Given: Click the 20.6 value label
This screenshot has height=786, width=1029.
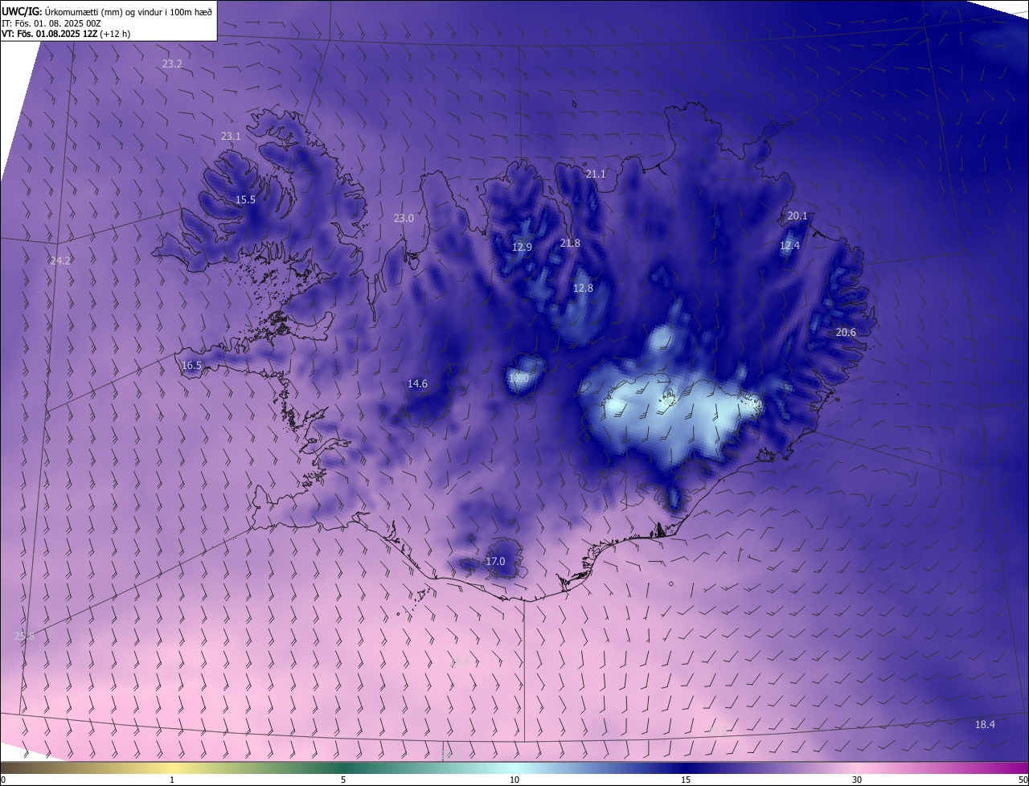Looking at the screenshot, I should 846,333.
